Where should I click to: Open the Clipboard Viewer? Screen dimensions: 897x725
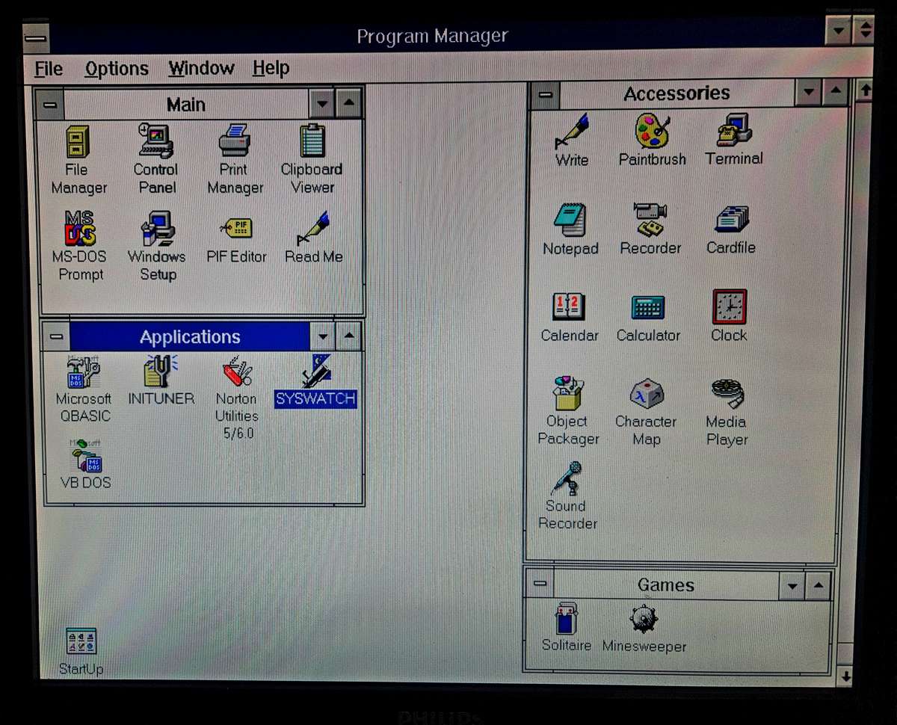click(311, 142)
